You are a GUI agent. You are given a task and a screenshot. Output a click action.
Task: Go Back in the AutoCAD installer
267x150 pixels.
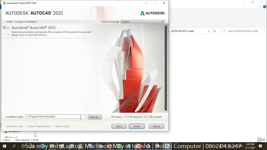click(119, 126)
